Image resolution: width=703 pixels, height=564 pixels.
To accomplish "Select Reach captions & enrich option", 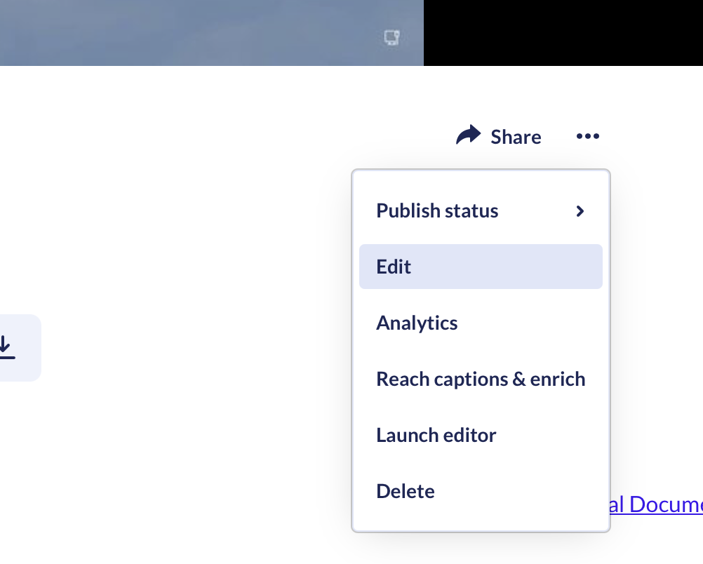I will point(481,380).
